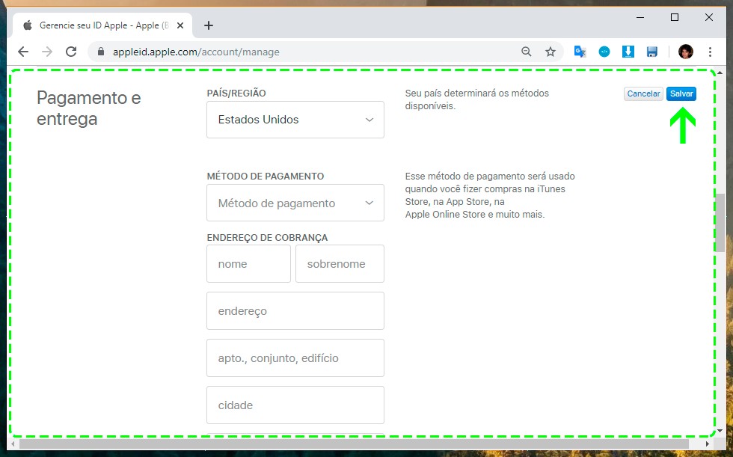
Task: Minimize the Chrome window
Action: 640,17
